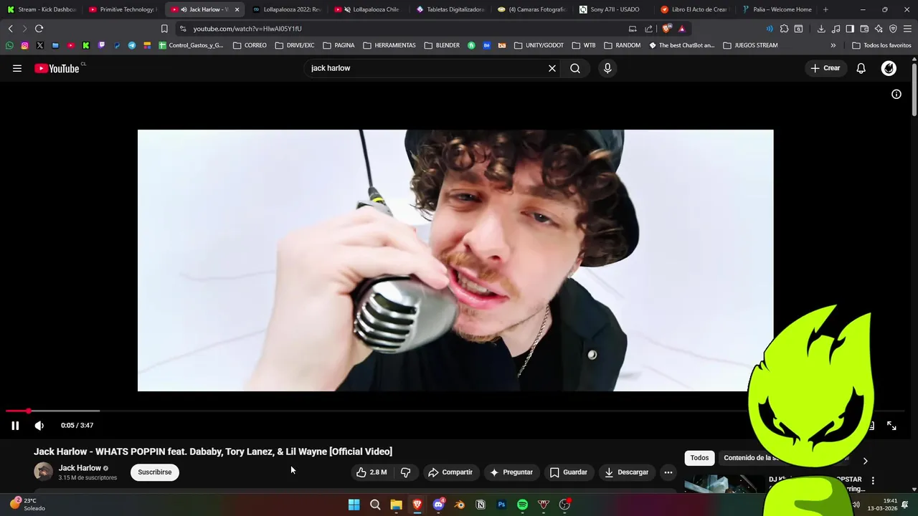Screen dimensions: 918x516
Task: Open the UNITY/GODOT bookmarks folder
Action: [539, 45]
